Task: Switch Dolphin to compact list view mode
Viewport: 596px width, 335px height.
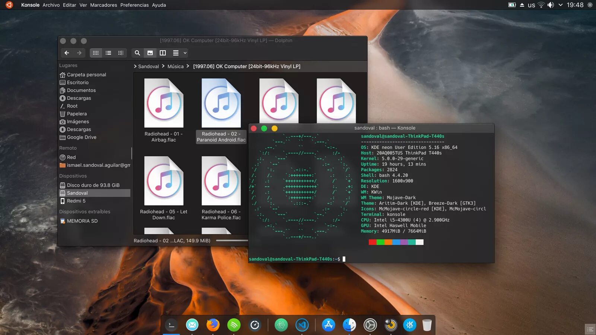Action: 108,53
